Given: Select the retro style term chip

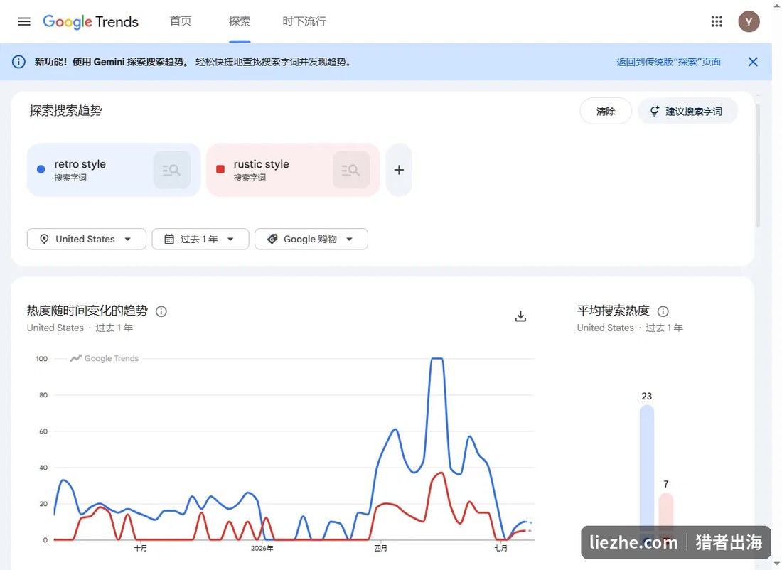Looking at the screenshot, I should [114, 170].
